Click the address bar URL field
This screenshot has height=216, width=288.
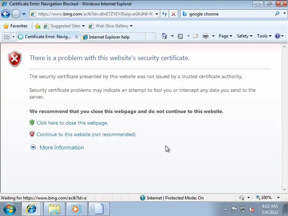tap(93, 14)
